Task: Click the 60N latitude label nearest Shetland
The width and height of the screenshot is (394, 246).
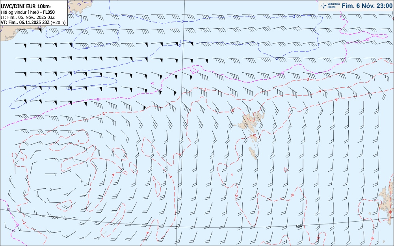Action: [x=299, y=226]
